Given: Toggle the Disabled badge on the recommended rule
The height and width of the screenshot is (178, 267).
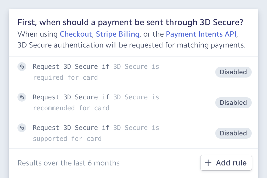Looking at the screenshot, I should tap(233, 103).
